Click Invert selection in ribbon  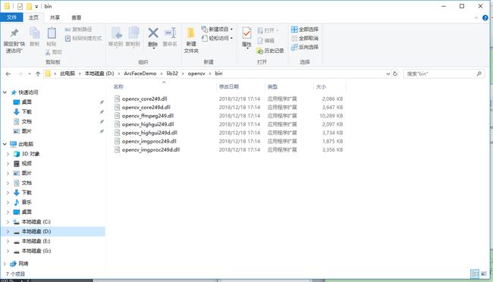click(305, 47)
